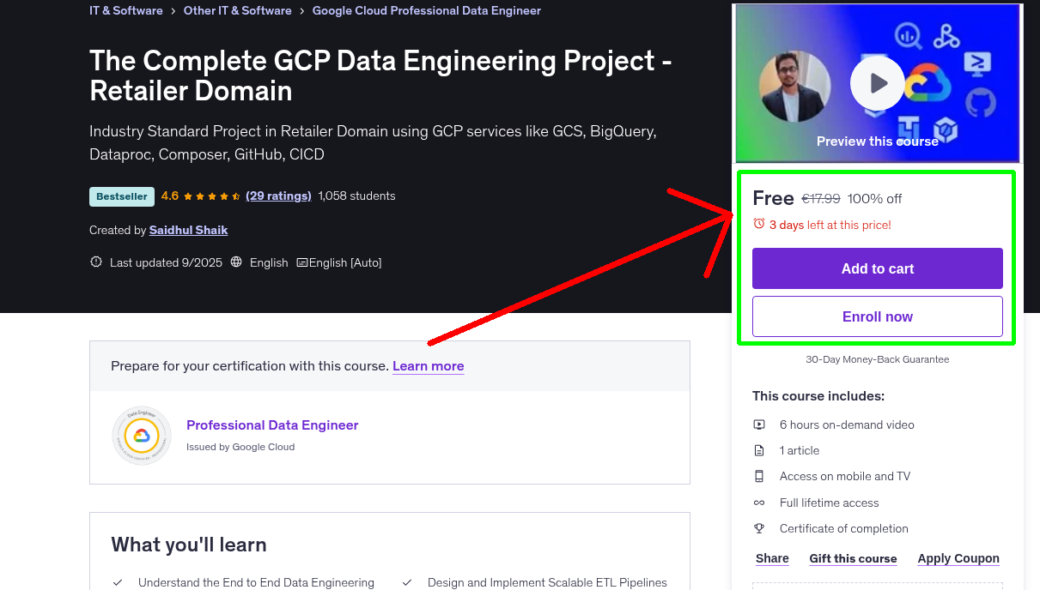Select Google Cloud Professional Data Engineer breadcrumb

(x=426, y=10)
